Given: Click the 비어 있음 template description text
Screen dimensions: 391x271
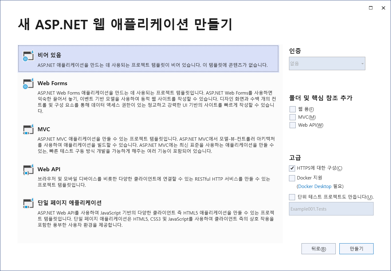Looking at the screenshot, I should coord(152,65).
